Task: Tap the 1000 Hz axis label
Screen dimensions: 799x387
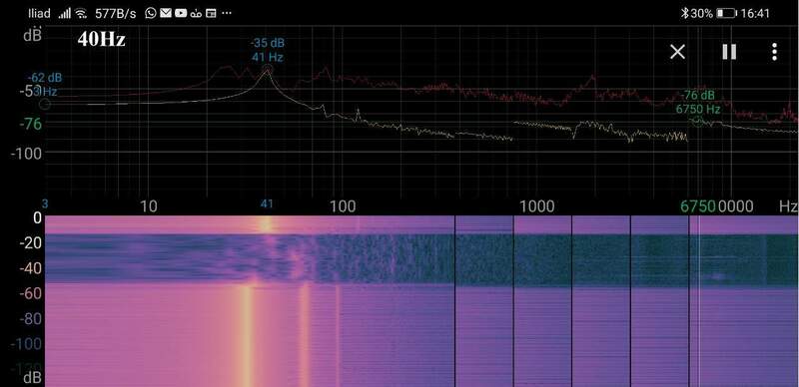Action: (x=536, y=206)
